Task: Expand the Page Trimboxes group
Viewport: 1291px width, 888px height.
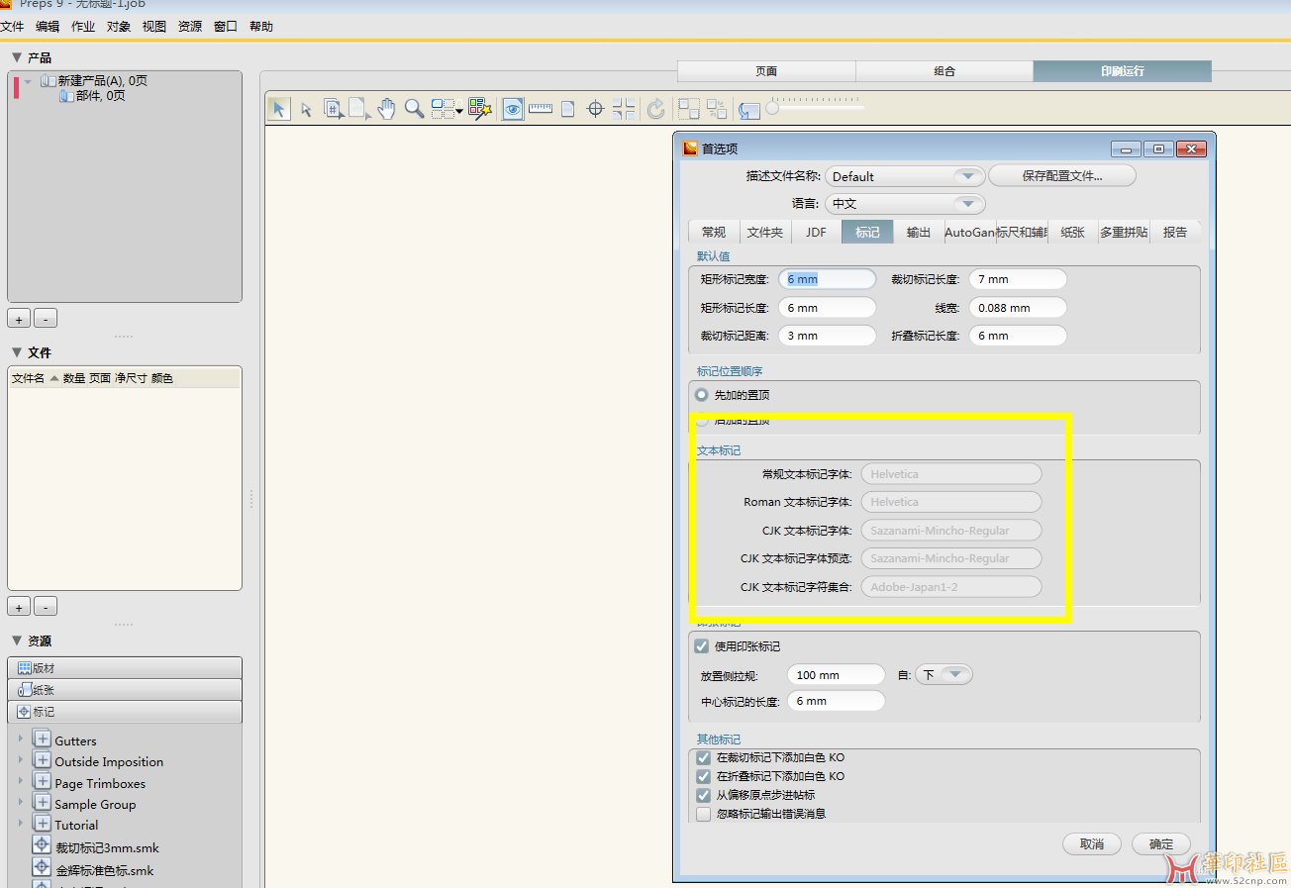Action: tap(21, 782)
